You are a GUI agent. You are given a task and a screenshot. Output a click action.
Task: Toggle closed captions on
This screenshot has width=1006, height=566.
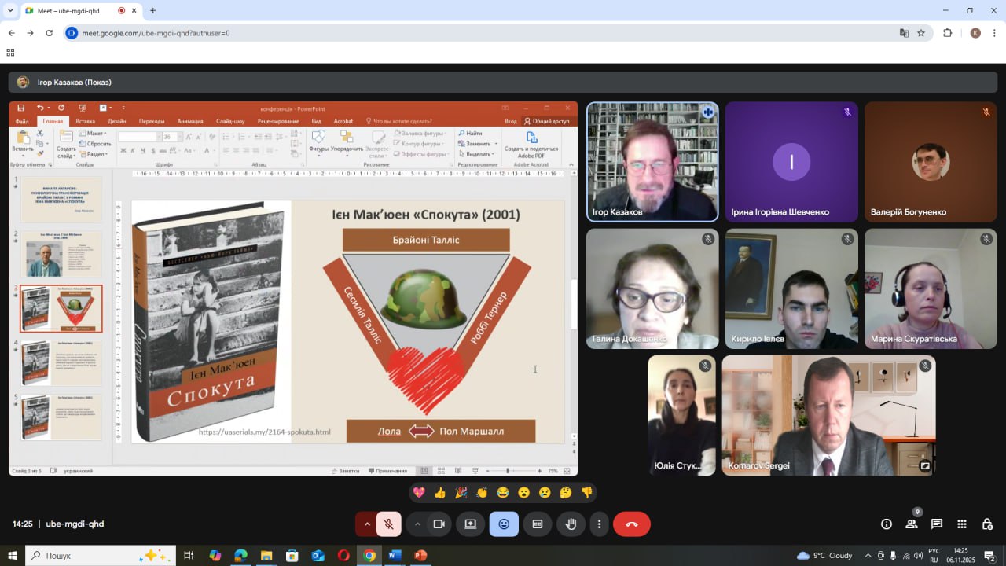538,524
